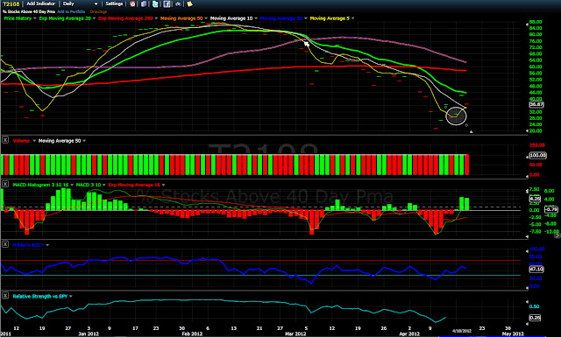Share chart via Facebook icon
Viewport: 561px width, 337px height.
click(x=167, y=4)
